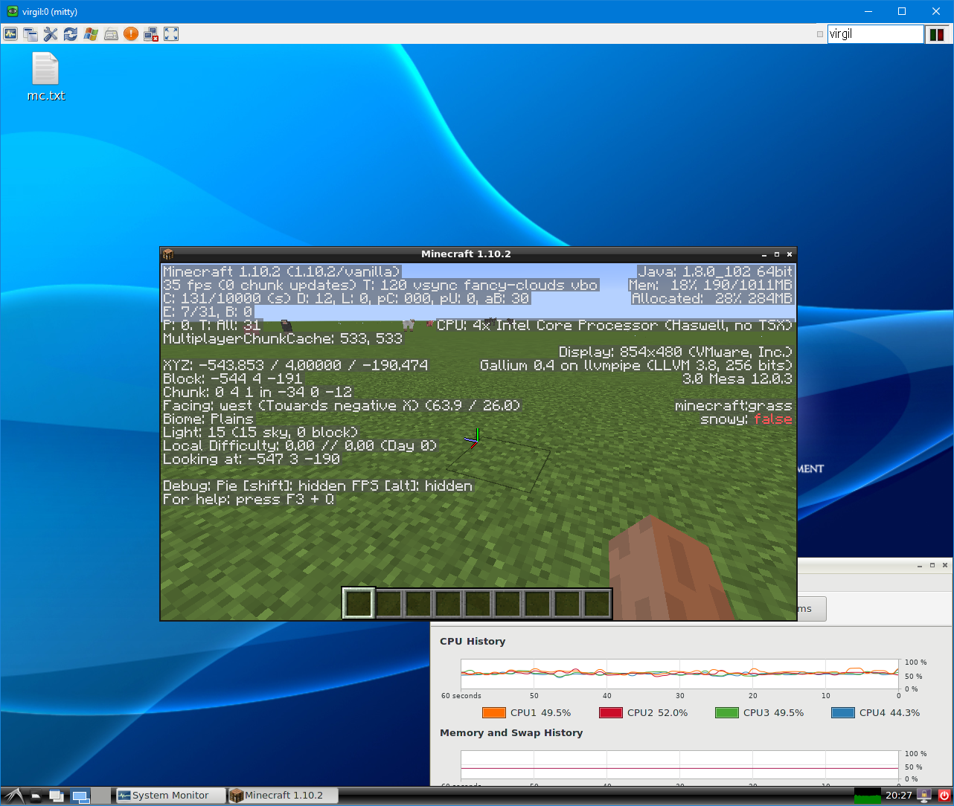This screenshot has width=954, height=806.
Task: Click the 'Memory and Swap History' heading
Action: click(x=511, y=732)
